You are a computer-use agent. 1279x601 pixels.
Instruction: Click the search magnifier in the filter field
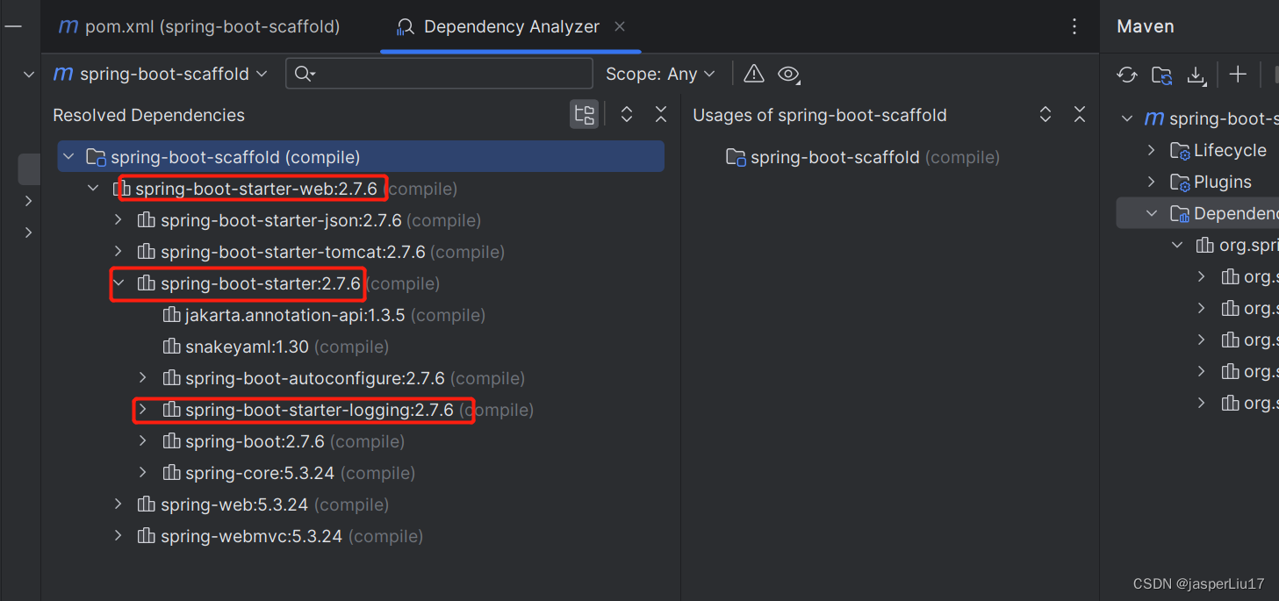click(304, 74)
